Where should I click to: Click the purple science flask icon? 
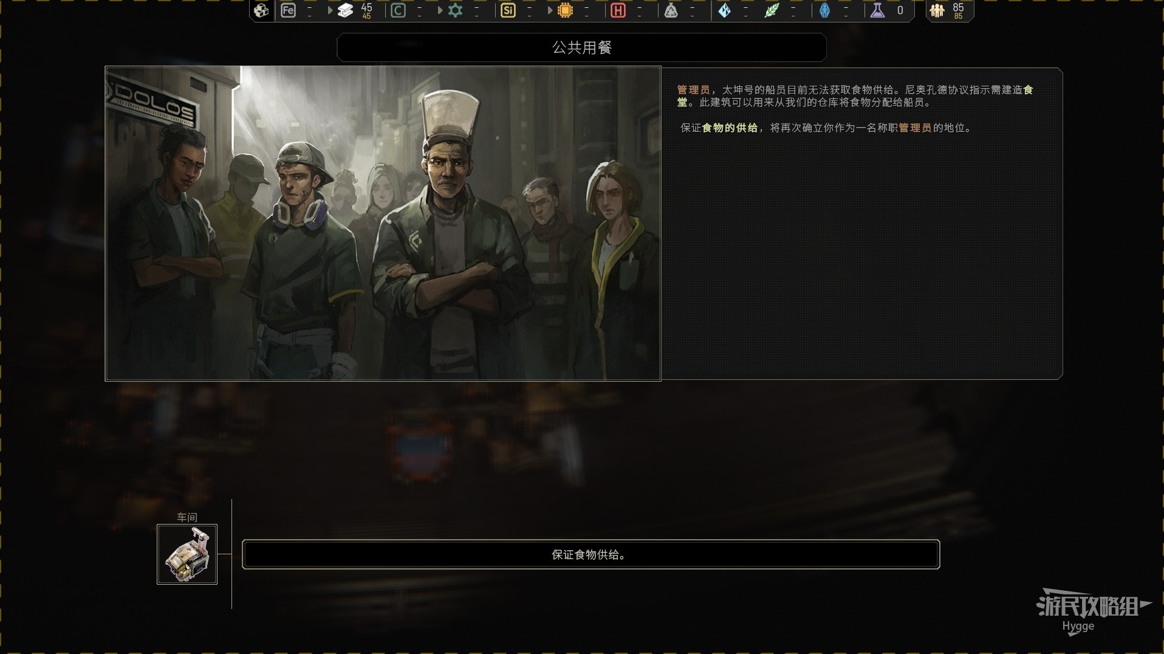(877, 10)
